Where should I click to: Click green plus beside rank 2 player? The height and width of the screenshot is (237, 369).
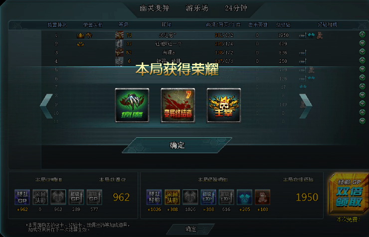pyautogui.click(x=363, y=43)
